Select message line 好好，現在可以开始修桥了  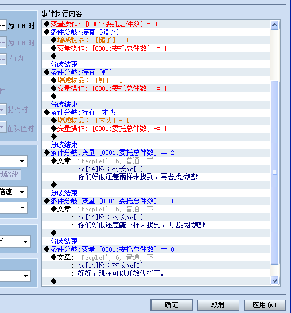coord(156,273)
